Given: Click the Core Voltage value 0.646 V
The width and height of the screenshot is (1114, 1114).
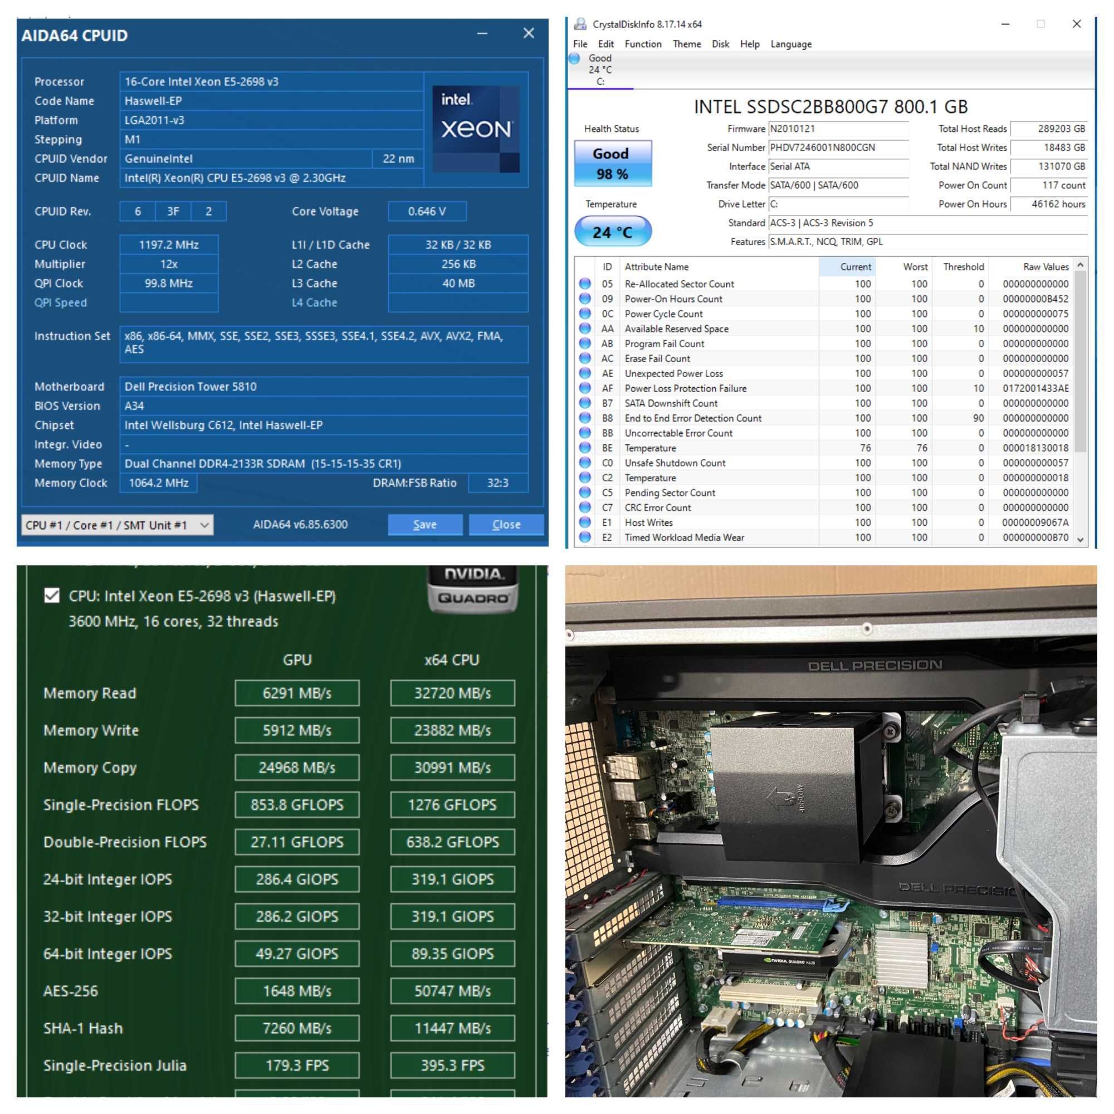Looking at the screenshot, I should 427,211.
